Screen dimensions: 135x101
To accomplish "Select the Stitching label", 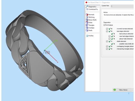I will (91, 17).
